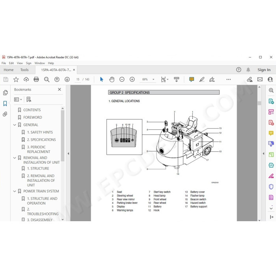Click the scrolling mode keyboard icon
Screen dimensions: 276x276
[176, 79]
